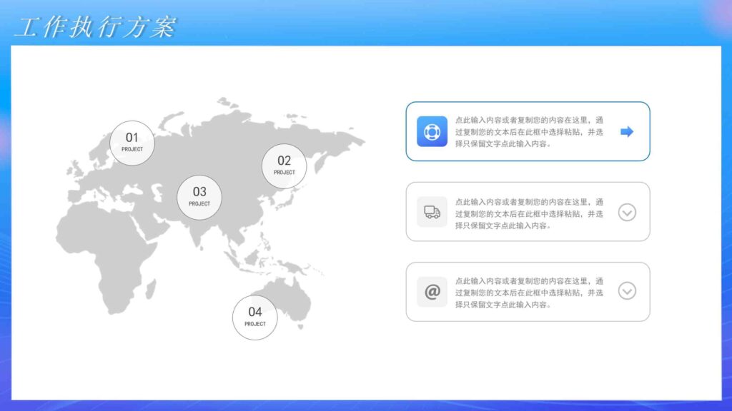Toggle selection of the highlighted blue-bordered card
732x411 pixels.
click(x=529, y=131)
